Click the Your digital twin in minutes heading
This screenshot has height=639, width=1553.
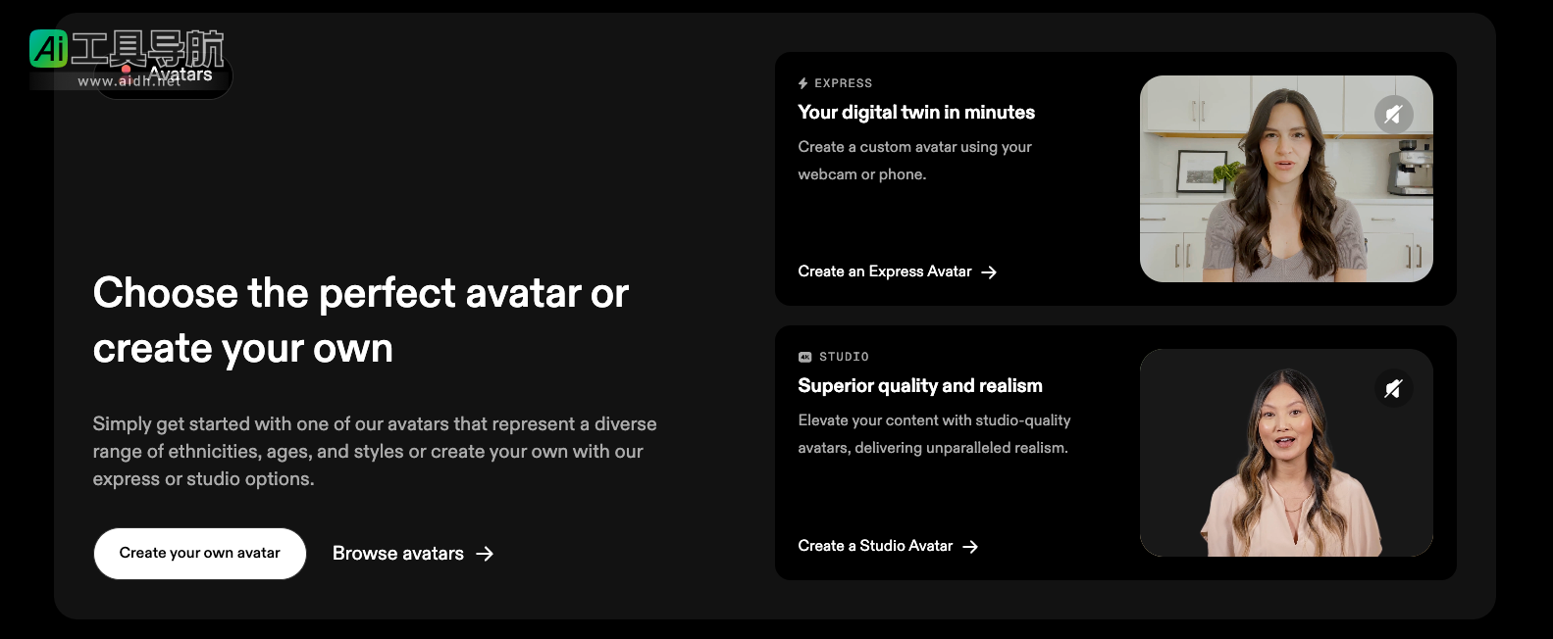915,113
